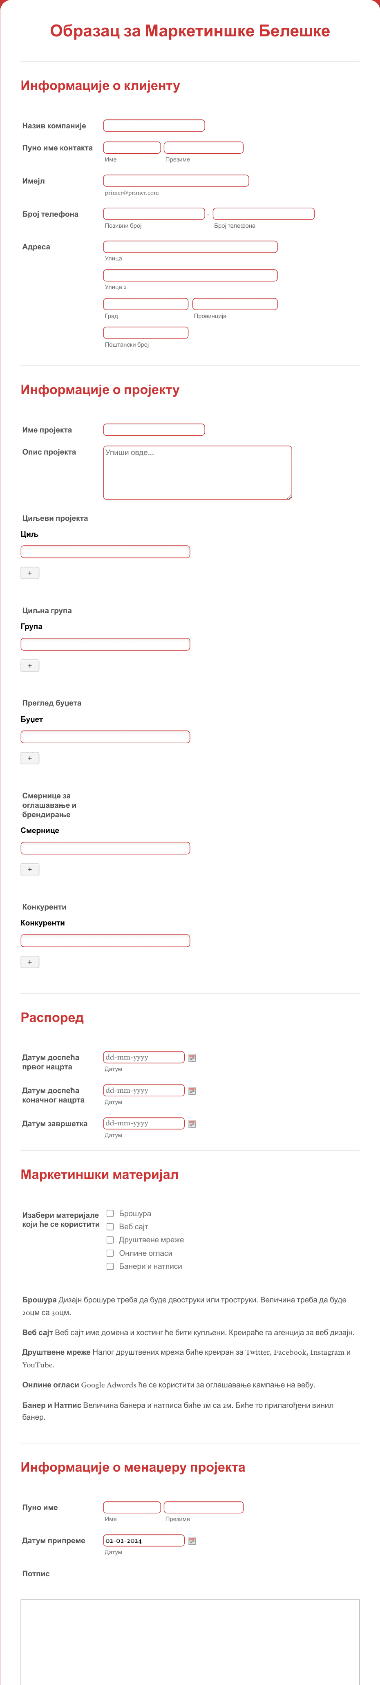Click the Имејл input field

[176, 181]
